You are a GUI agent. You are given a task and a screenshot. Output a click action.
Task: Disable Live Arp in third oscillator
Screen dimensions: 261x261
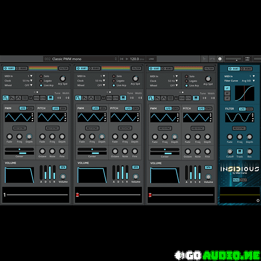pos(187,85)
